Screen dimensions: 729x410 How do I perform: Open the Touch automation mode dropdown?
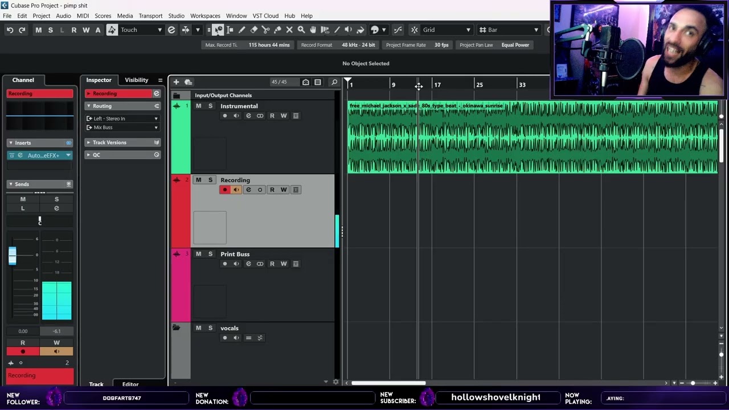pos(141,30)
